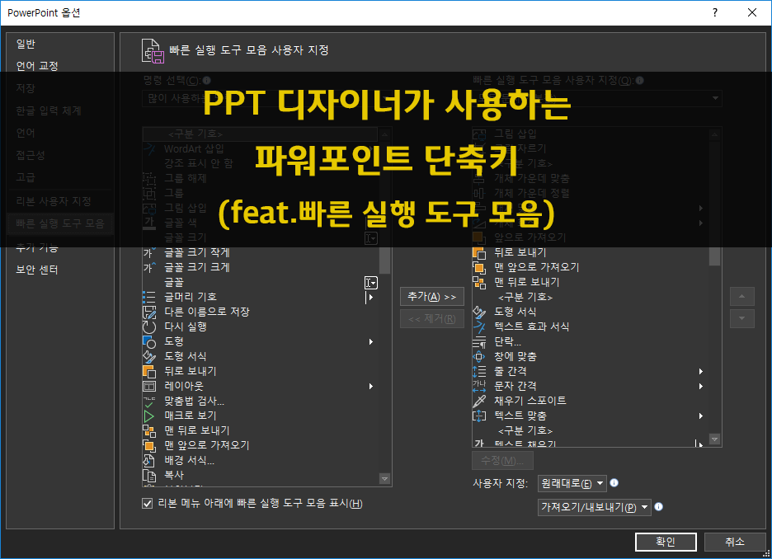The width and height of the screenshot is (772, 559).
Task: Click the info icon next to 가져오기/내보내기
Action: [x=659, y=507]
